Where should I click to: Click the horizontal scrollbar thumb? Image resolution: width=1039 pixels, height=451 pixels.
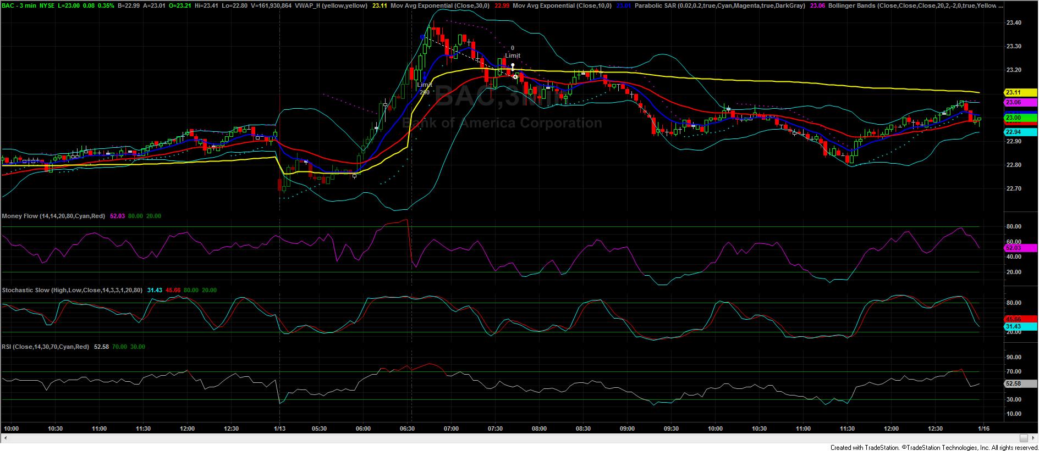[1023, 438]
